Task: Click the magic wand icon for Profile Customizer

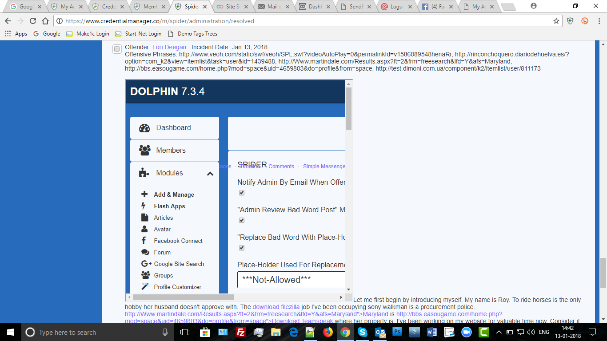Action: (x=145, y=287)
